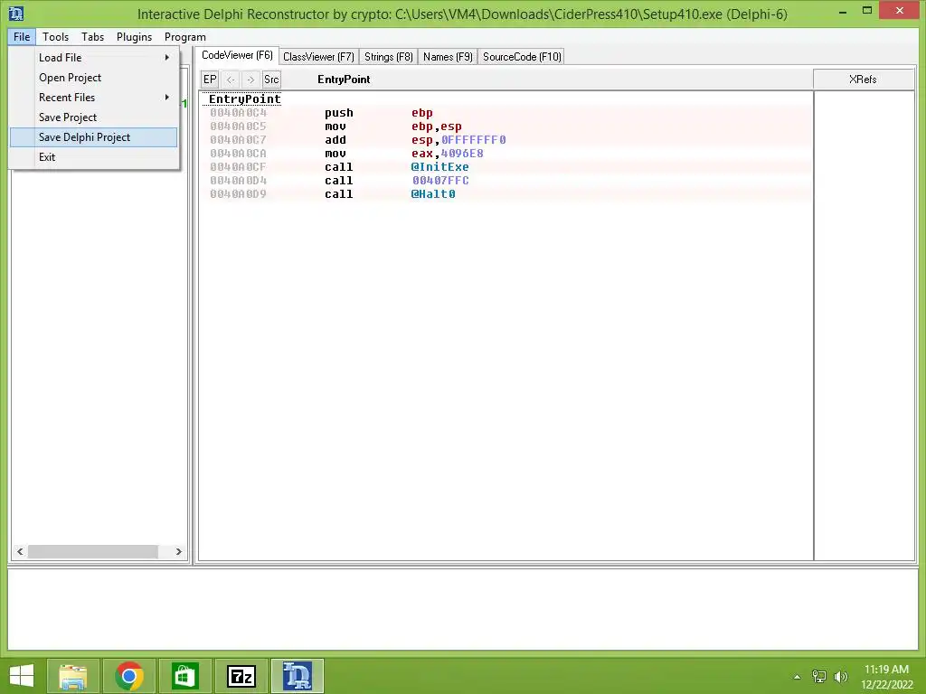This screenshot has height=694, width=926.
Task: Click the horizontal scrollbar thumb in left panel
Action: pos(93,551)
